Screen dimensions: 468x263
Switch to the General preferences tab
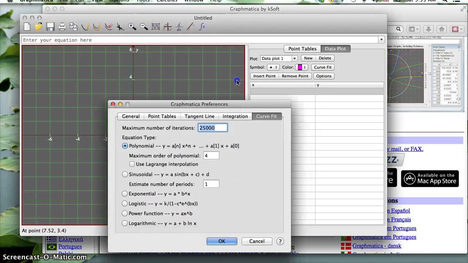pyautogui.click(x=131, y=116)
